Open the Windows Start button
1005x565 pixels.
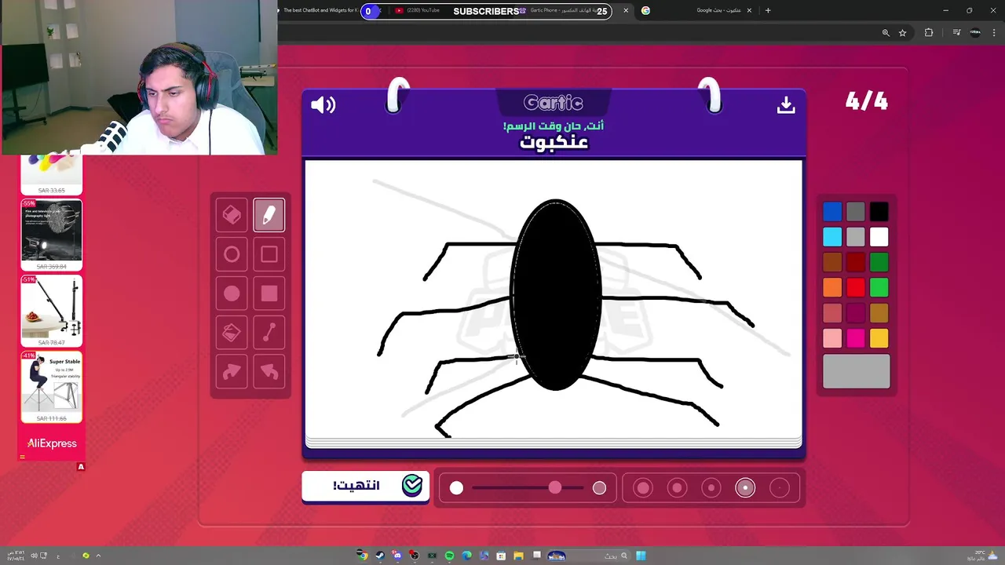coord(641,556)
